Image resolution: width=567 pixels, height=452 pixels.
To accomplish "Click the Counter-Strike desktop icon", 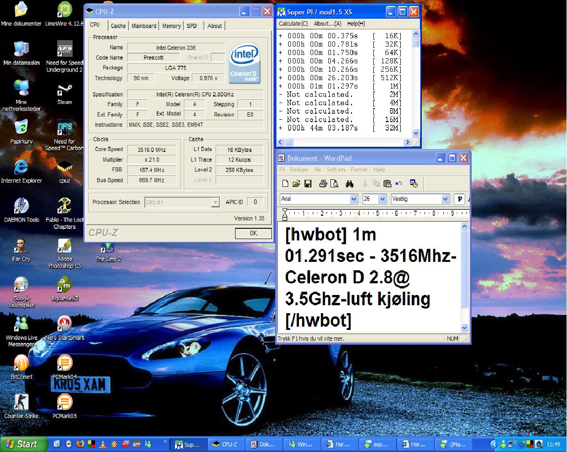I will coord(21,406).
